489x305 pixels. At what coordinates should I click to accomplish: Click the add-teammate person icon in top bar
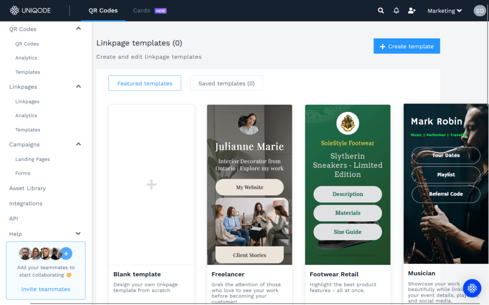412,10
